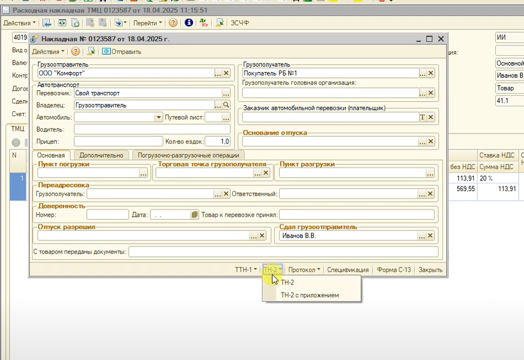
Task: Clear the Сдал грузоотправитель Иванов В.В. field
Action: coord(430,236)
